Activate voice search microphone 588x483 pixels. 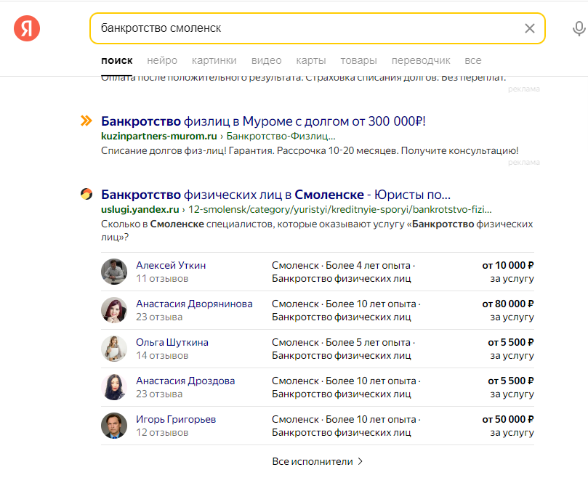coord(579,28)
